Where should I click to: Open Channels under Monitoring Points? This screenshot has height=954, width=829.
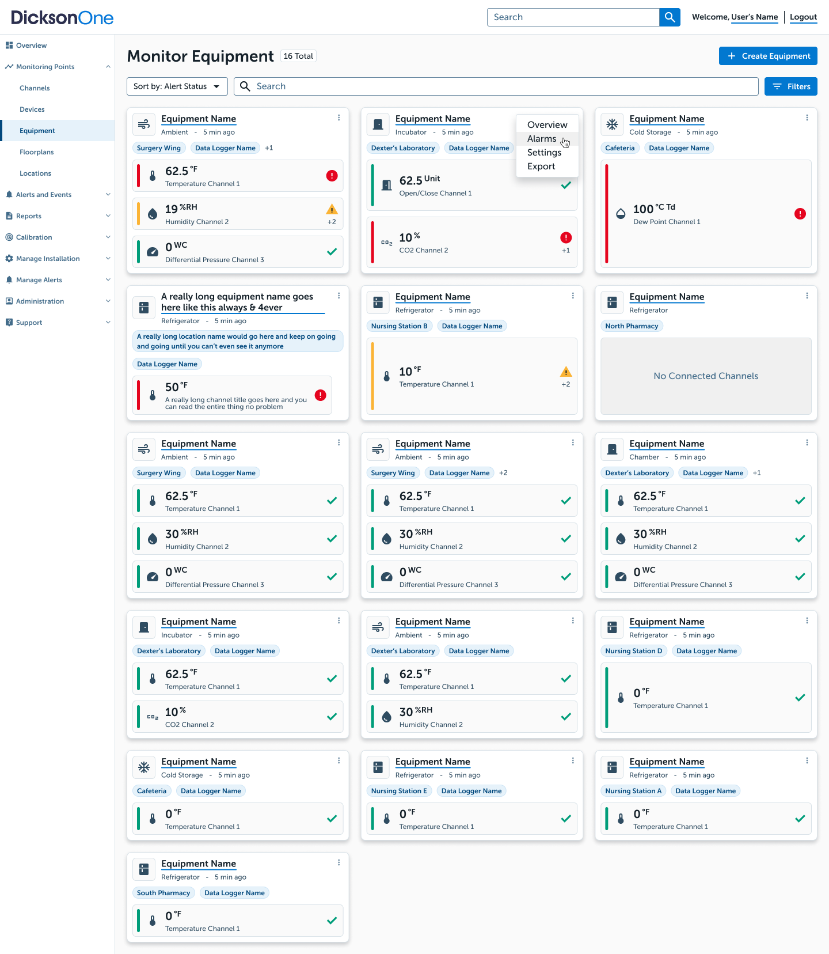click(x=35, y=88)
